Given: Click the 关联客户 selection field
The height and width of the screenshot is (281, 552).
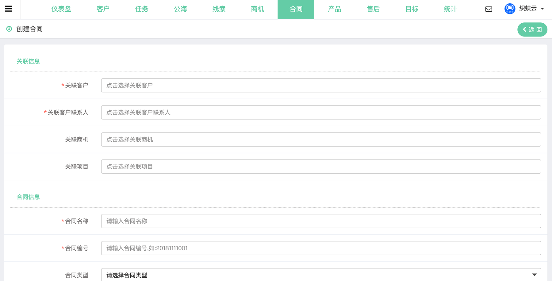Looking at the screenshot, I should click(x=321, y=85).
